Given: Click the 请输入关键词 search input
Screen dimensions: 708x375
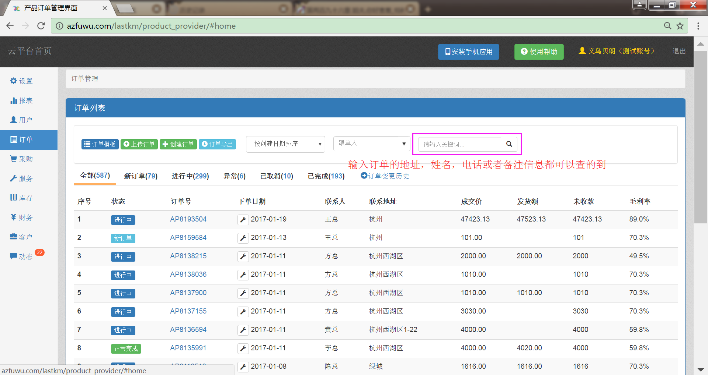Looking at the screenshot, I should (459, 144).
